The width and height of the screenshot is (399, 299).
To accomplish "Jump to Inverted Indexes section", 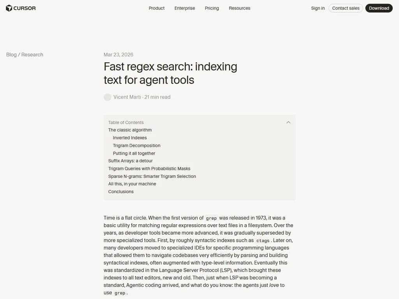I will (130, 138).
